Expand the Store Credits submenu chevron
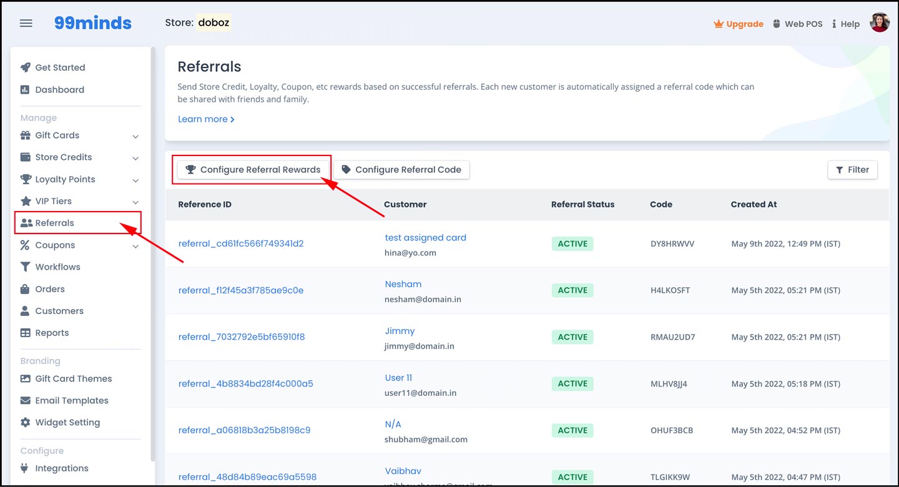 135,158
